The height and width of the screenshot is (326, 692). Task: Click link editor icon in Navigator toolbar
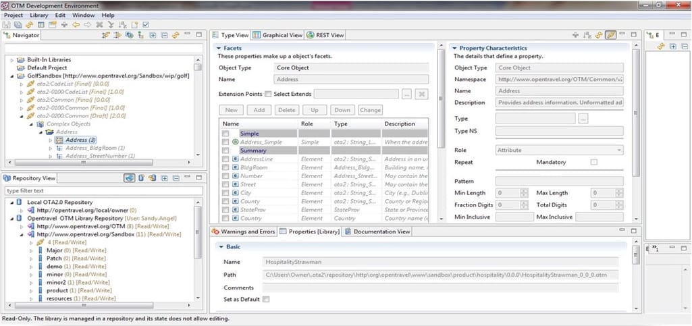pos(176,35)
